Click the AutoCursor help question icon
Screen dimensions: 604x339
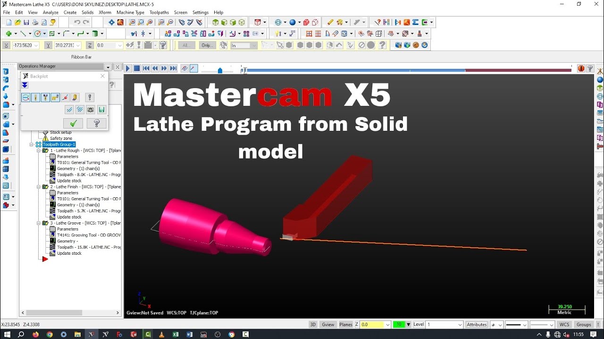tap(163, 45)
